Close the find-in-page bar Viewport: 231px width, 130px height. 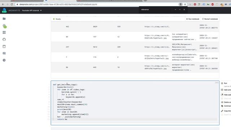[184, 10]
